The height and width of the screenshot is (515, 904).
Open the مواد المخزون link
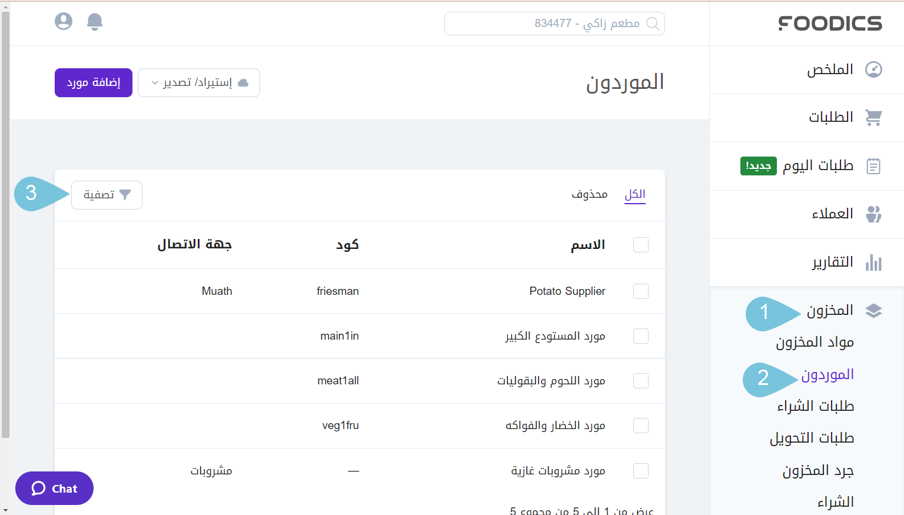815,342
